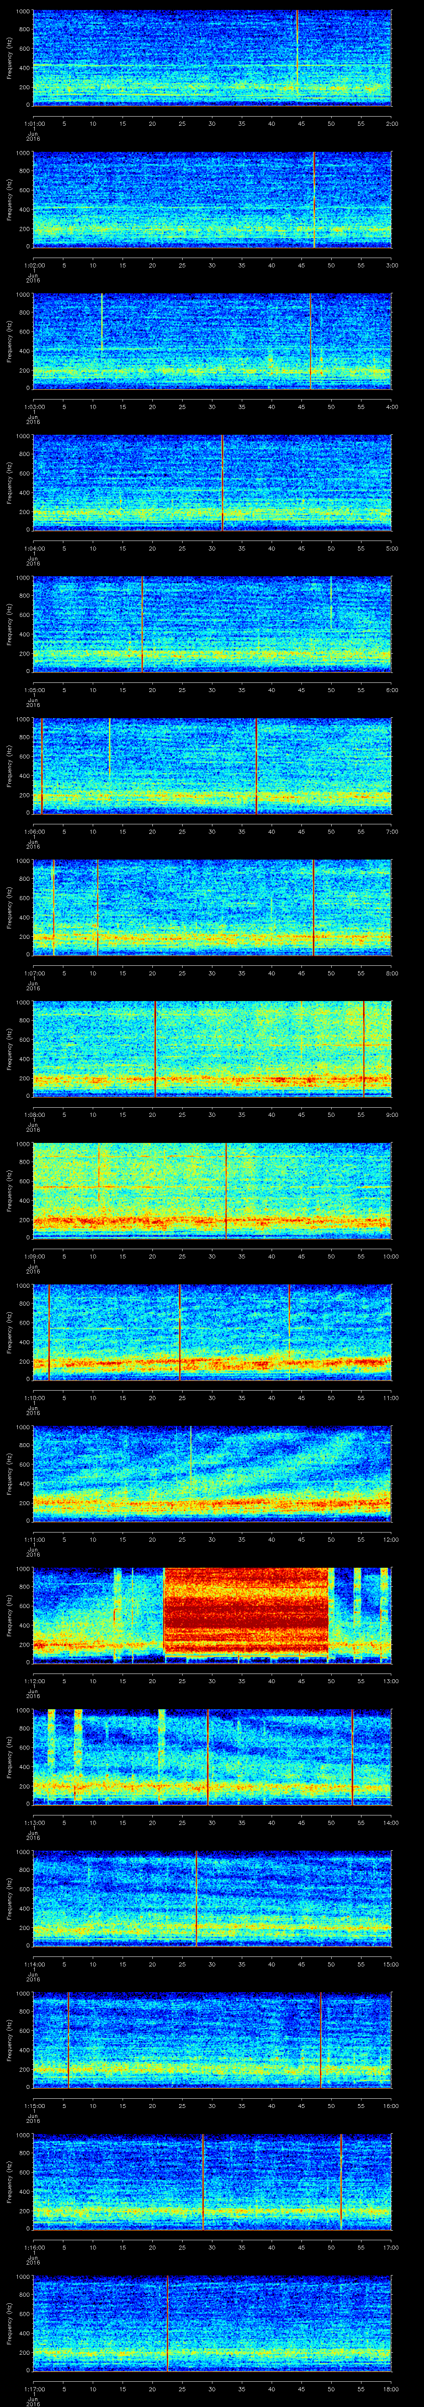Screen dimensions: 424x2407
Task: Click the 1:13:00 start time label
Action: click(34, 1822)
